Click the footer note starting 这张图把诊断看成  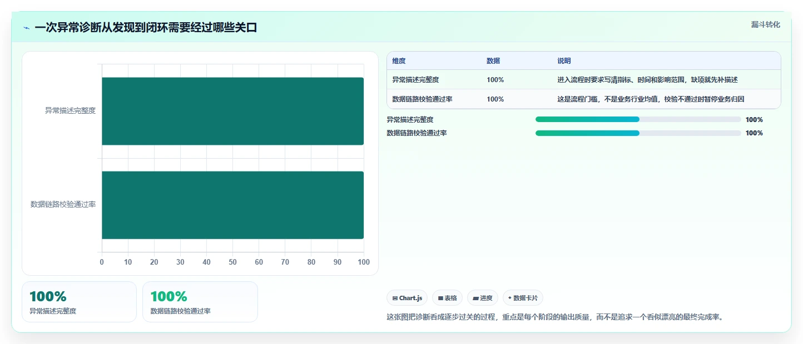click(x=554, y=317)
